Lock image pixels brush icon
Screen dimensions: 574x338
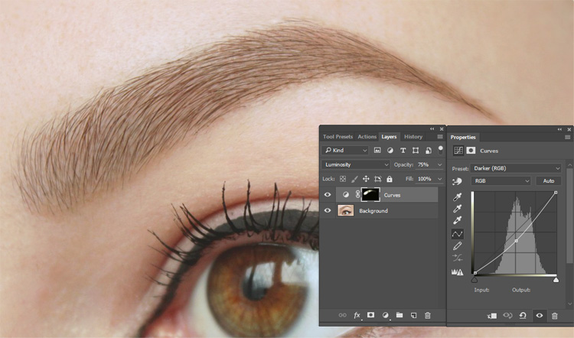click(x=354, y=179)
